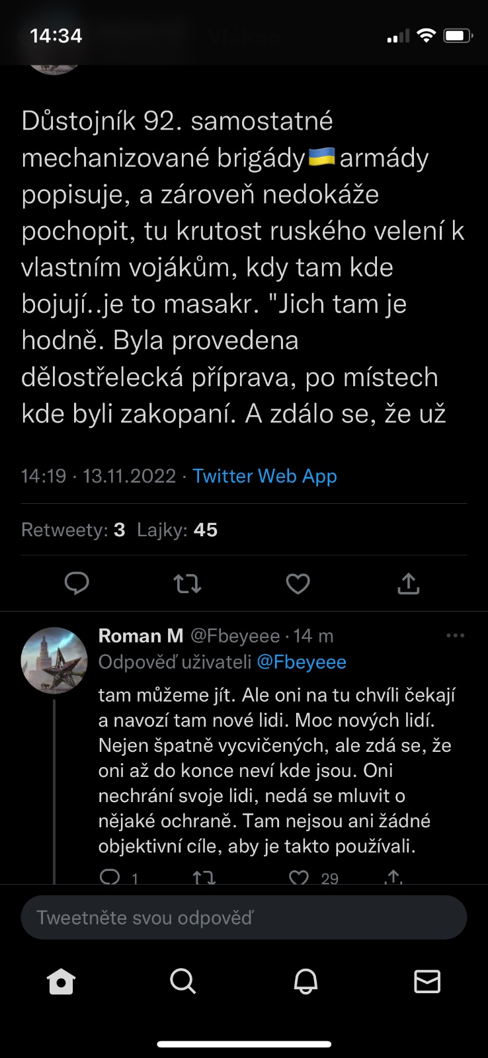The width and height of the screenshot is (488, 1058).
Task: Retweet the main tweet
Action: (187, 583)
